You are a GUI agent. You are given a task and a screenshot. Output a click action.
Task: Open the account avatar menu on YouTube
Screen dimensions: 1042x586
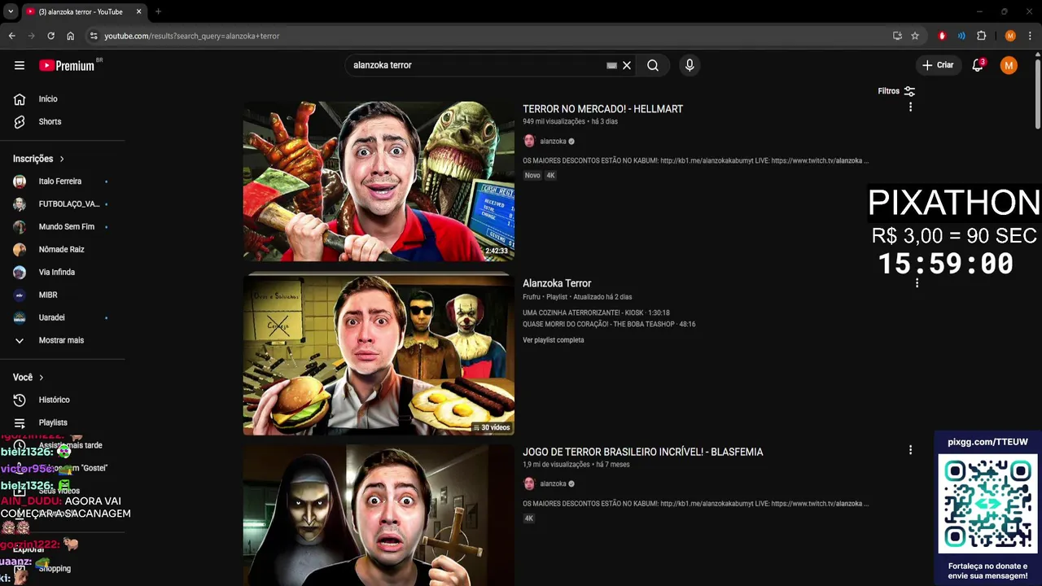pyautogui.click(x=1009, y=65)
